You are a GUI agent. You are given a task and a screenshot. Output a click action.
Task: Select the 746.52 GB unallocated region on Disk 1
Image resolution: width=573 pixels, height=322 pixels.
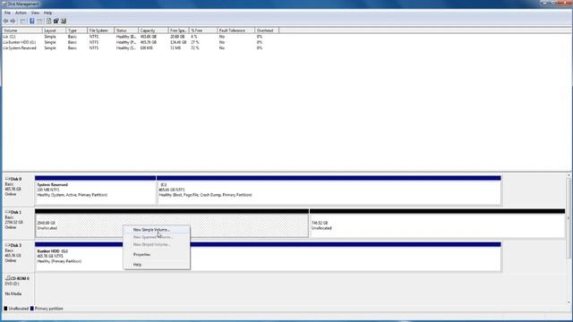click(437, 223)
